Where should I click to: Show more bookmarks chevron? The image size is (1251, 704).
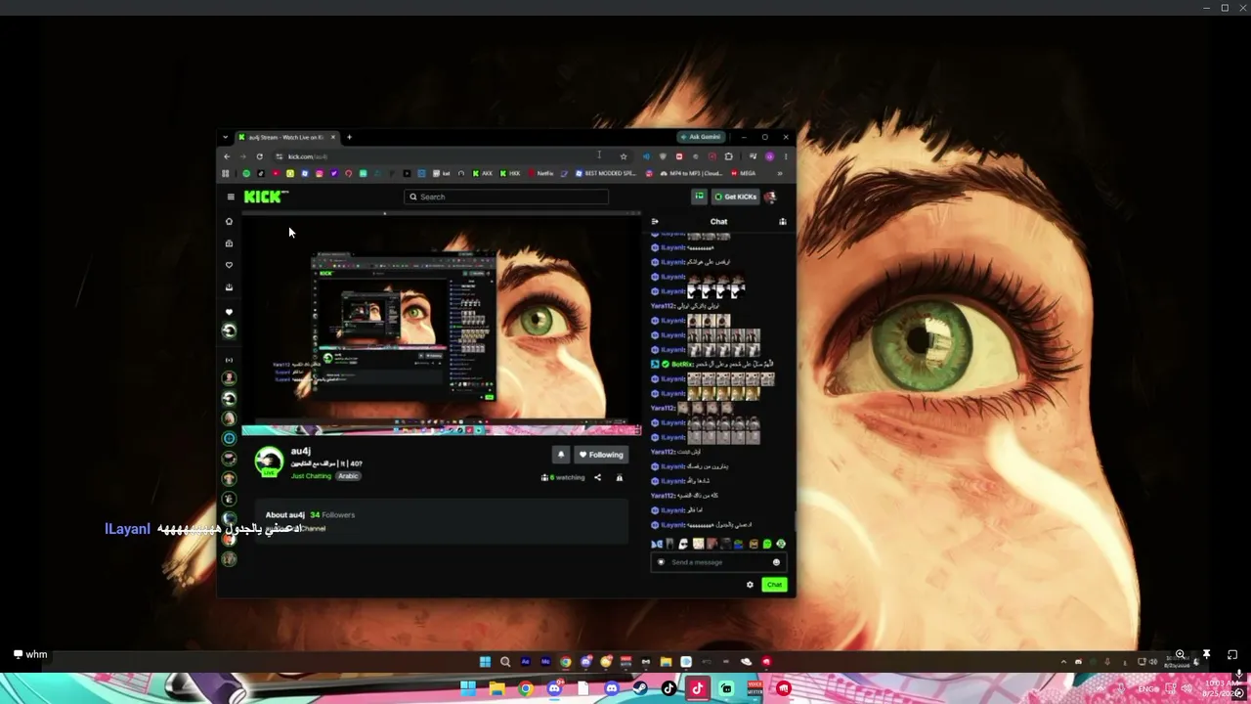point(779,174)
